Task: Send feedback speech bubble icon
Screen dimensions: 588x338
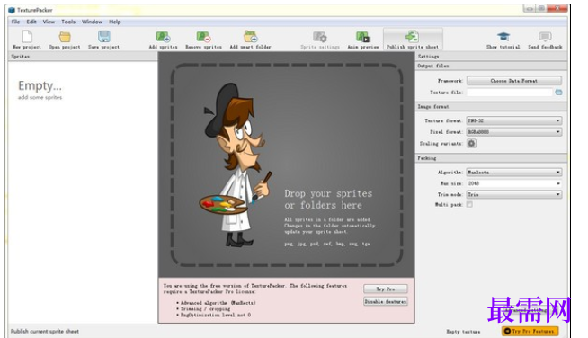Action: point(545,37)
